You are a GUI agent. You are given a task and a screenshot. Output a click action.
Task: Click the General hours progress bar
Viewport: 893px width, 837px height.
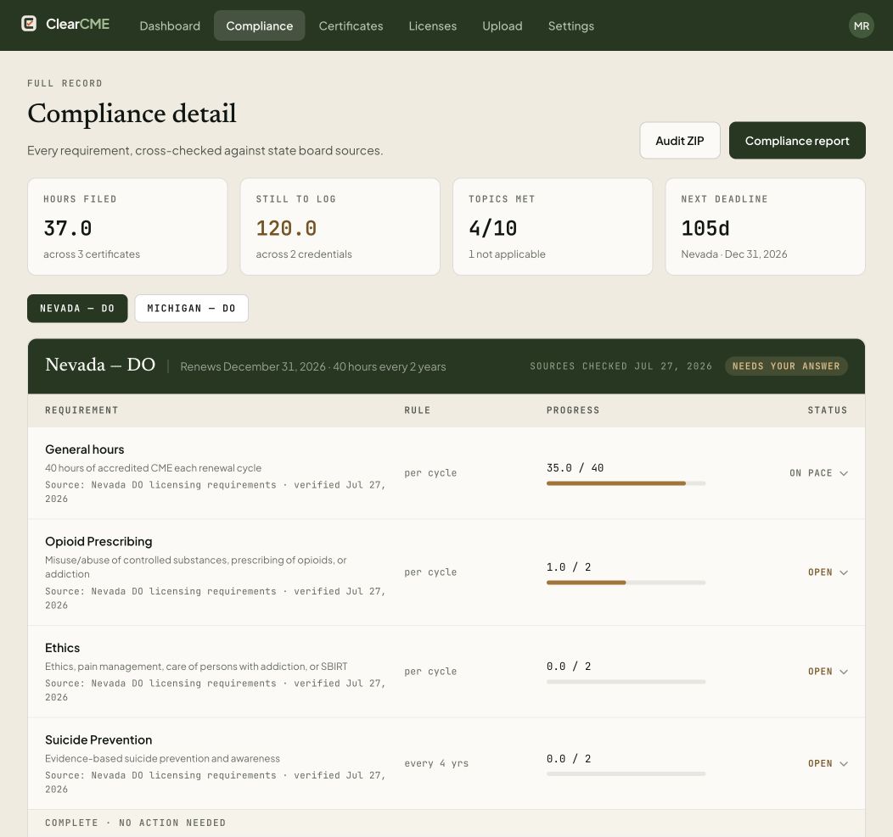pos(626,483)
